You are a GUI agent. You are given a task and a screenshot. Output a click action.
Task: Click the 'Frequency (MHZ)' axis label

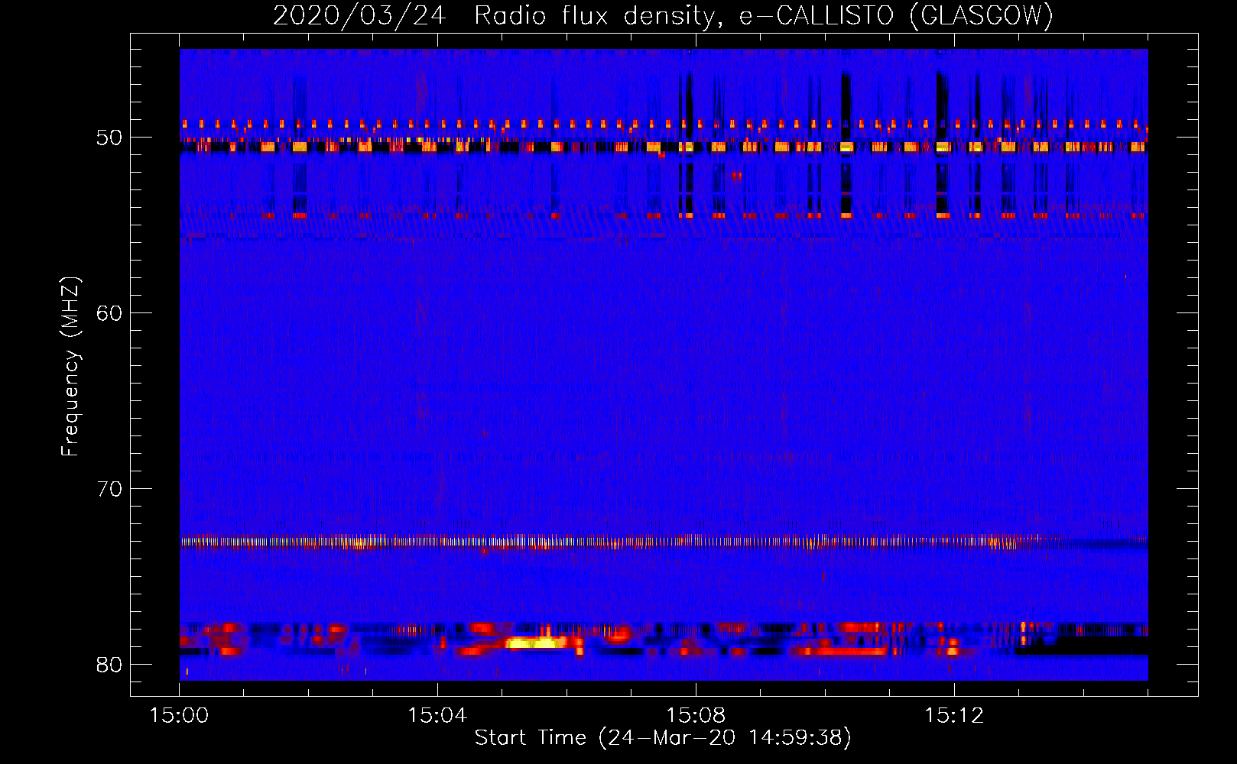point(70,367)
